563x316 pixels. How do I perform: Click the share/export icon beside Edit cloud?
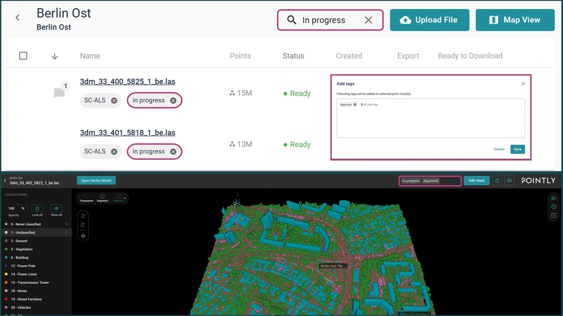tap(497, 180)
